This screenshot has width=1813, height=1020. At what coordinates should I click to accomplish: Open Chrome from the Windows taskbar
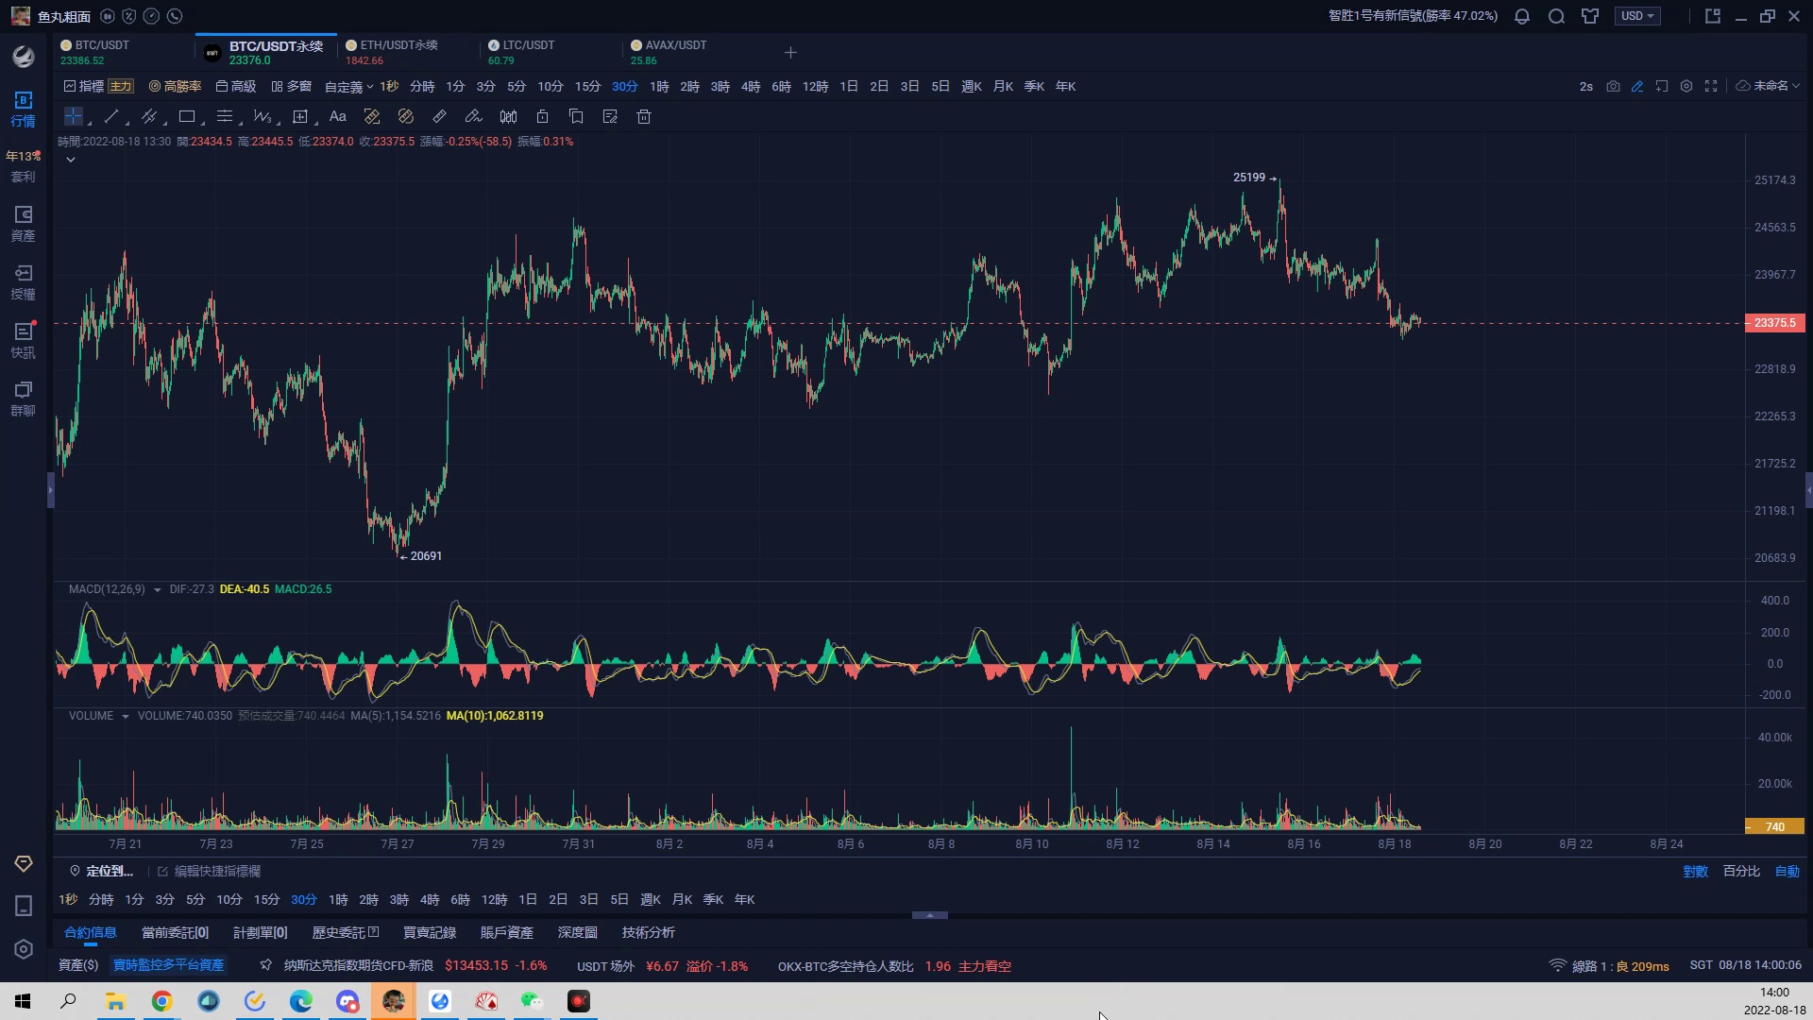point(162,1001)
